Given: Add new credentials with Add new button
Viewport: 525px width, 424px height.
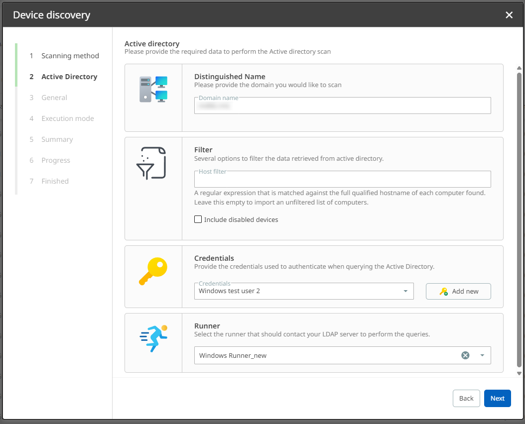Looking at the screenshot, I should (458, 291).
